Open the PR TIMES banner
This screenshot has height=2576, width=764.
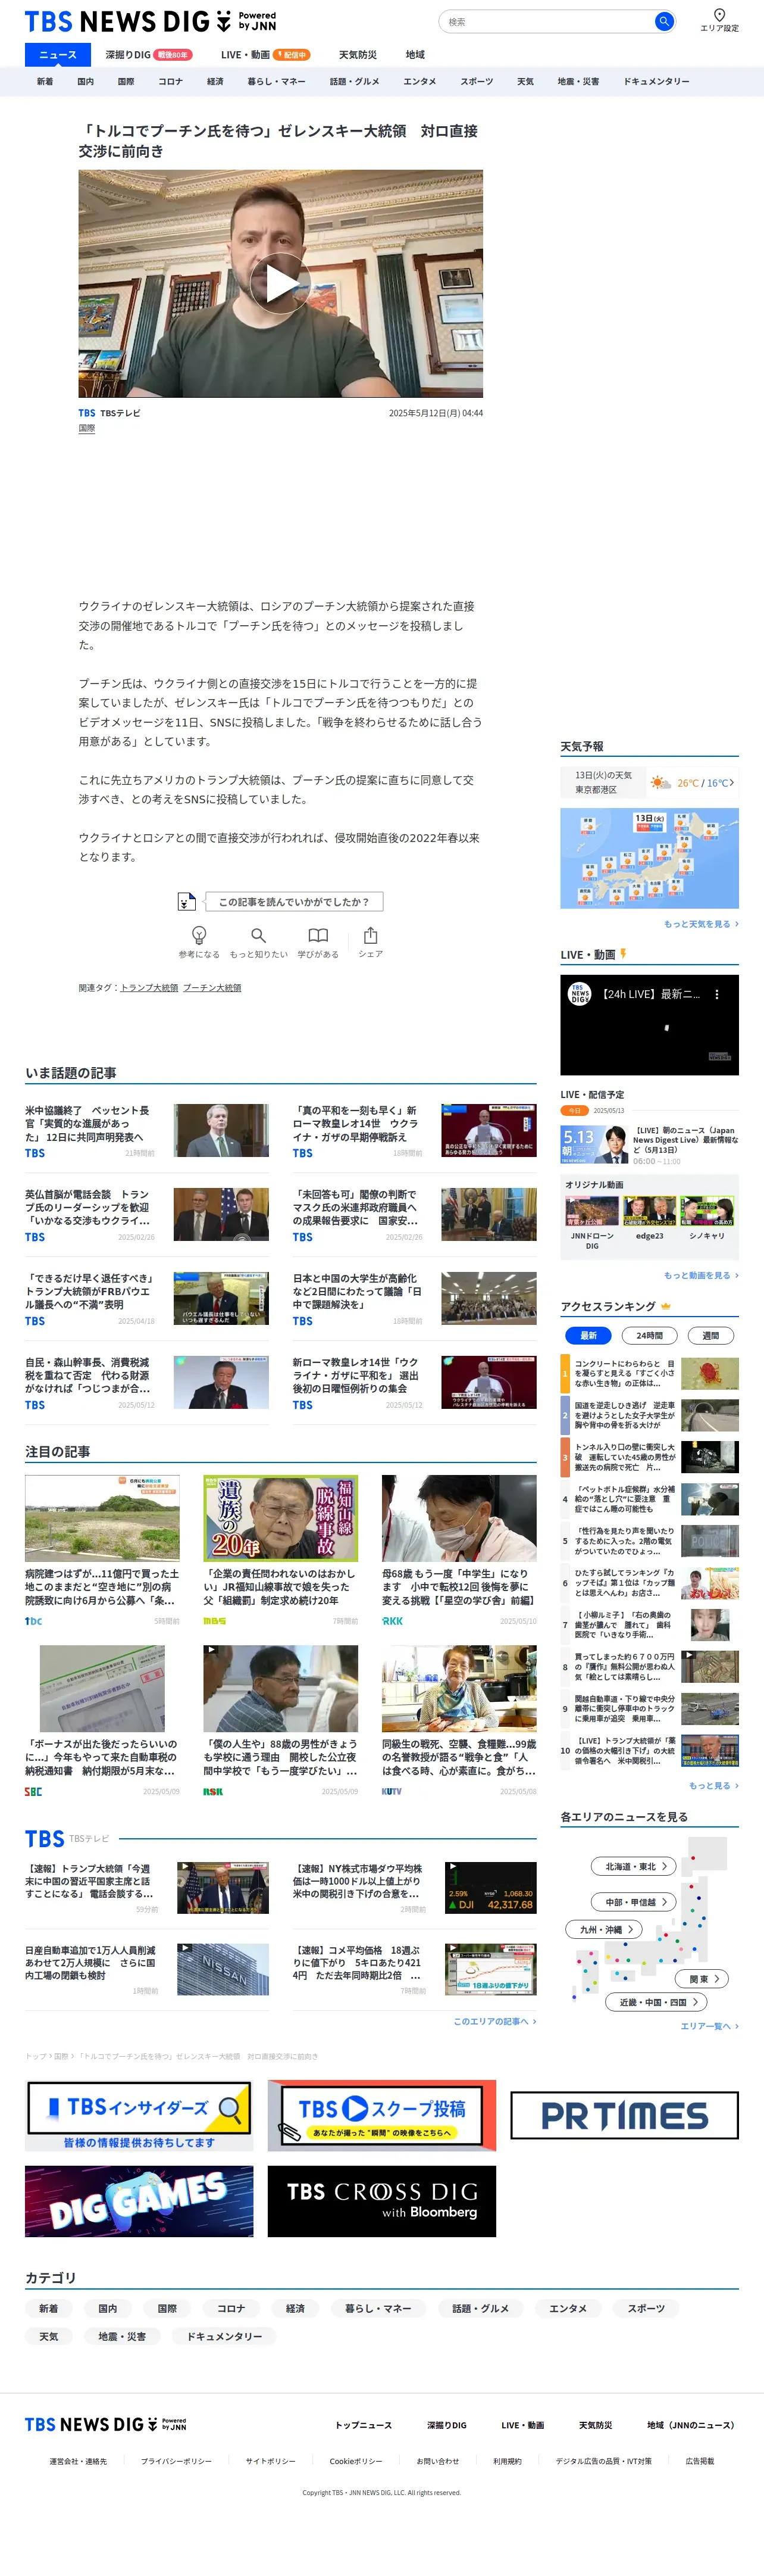pyautogui.click(x=624, y=2115)
